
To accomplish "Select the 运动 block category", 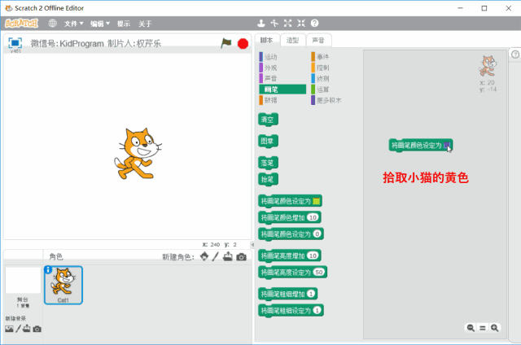I will 270,57.
